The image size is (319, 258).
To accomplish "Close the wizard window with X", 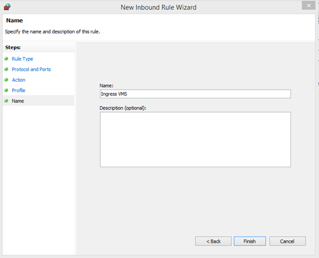I will click(x=309, y=5).
